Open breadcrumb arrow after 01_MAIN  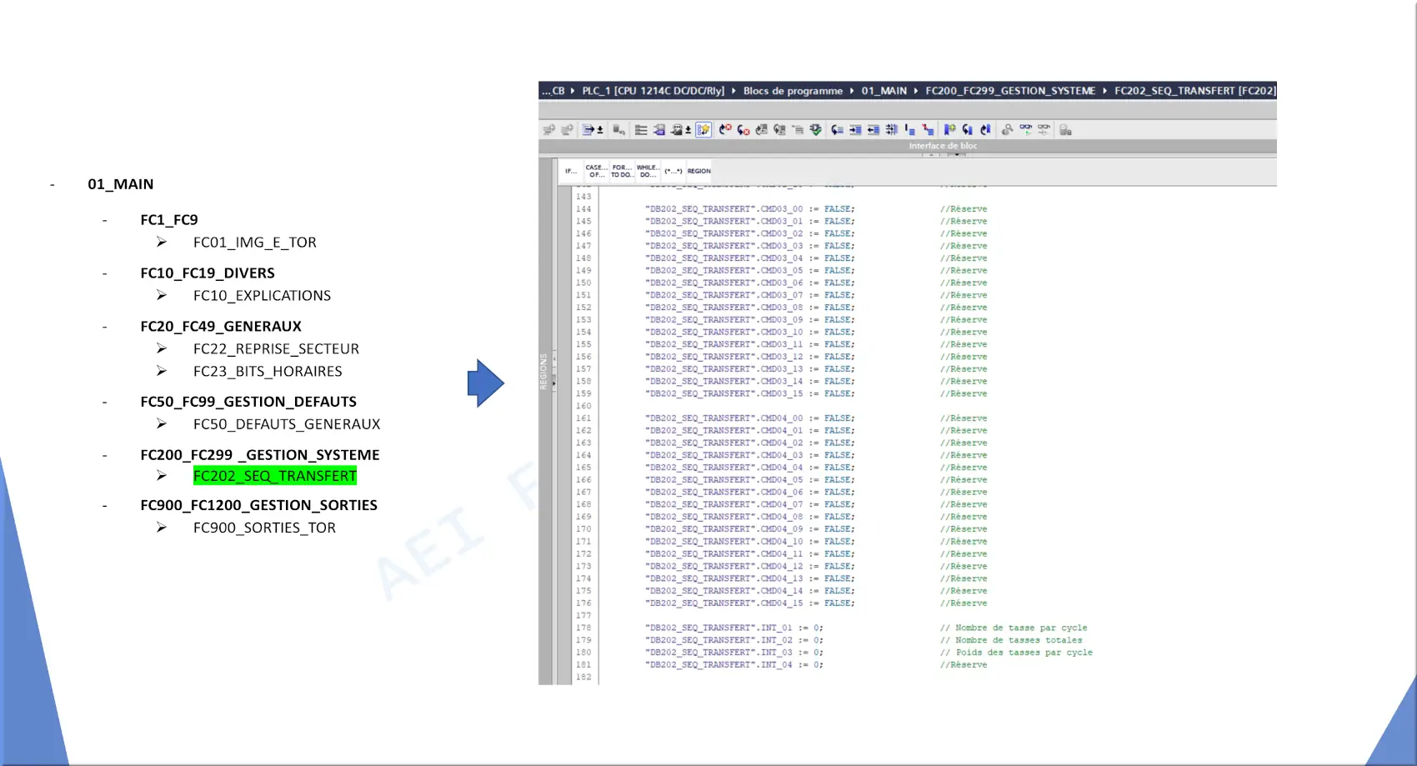pyautogui.click(x=916, y=91)
